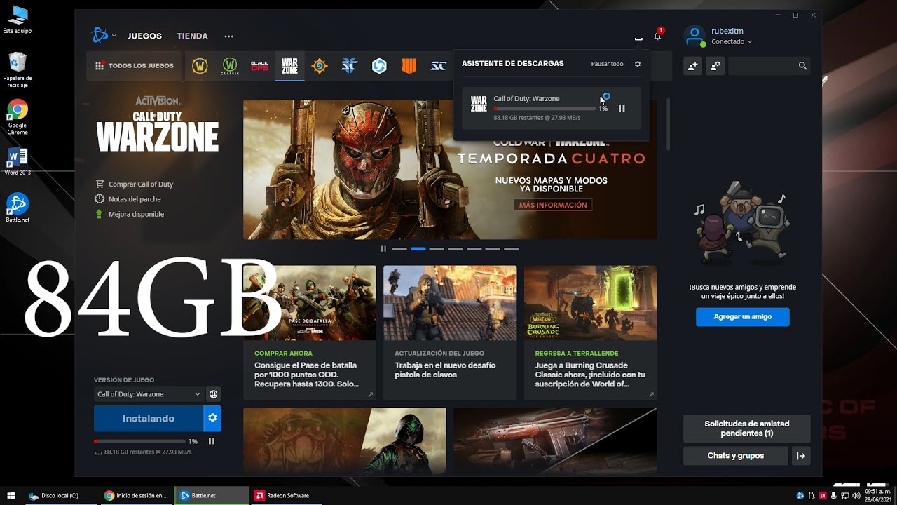Open friends settings icon beside add friend
The height and width of the screenshot is (505, 897).
(x=713, y=66)
